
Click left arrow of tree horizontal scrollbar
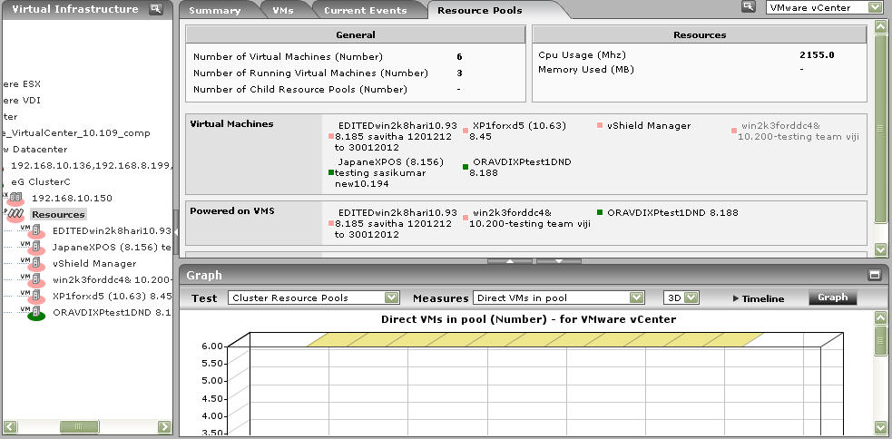click(10, 426)
